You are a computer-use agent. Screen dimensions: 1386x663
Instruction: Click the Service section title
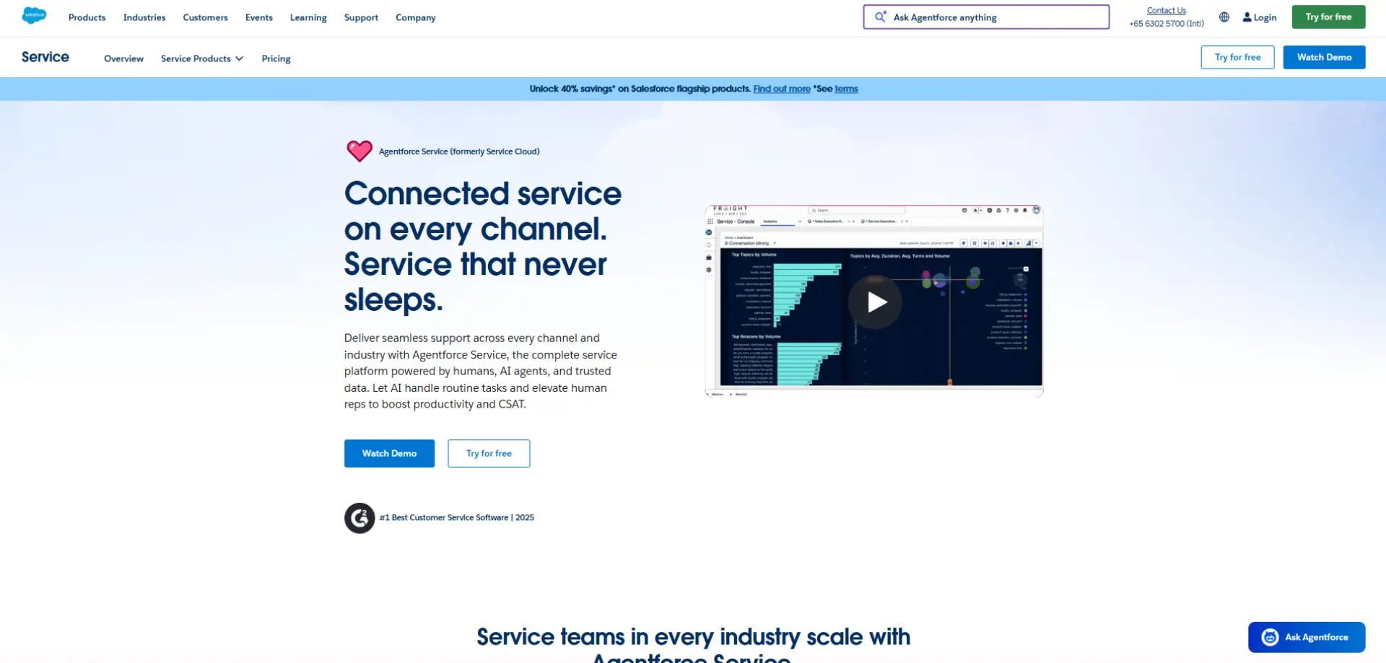tap(45, 57)
